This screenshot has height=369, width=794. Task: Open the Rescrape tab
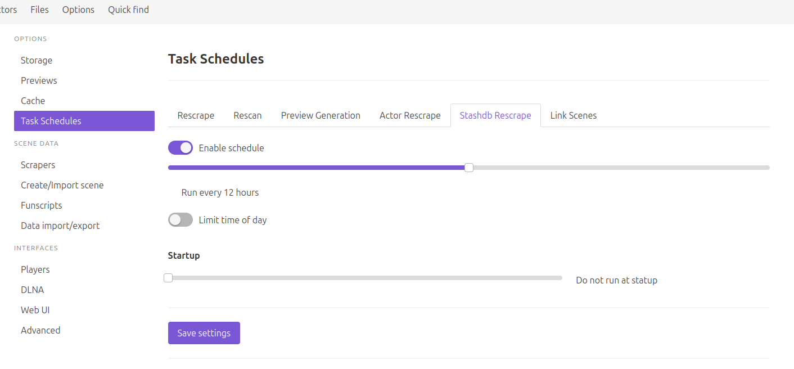pos(196,115)
